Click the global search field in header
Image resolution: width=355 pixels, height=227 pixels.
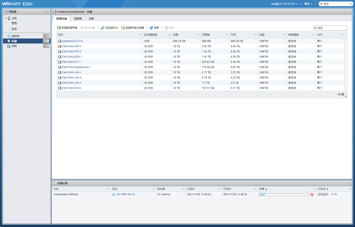336,4
